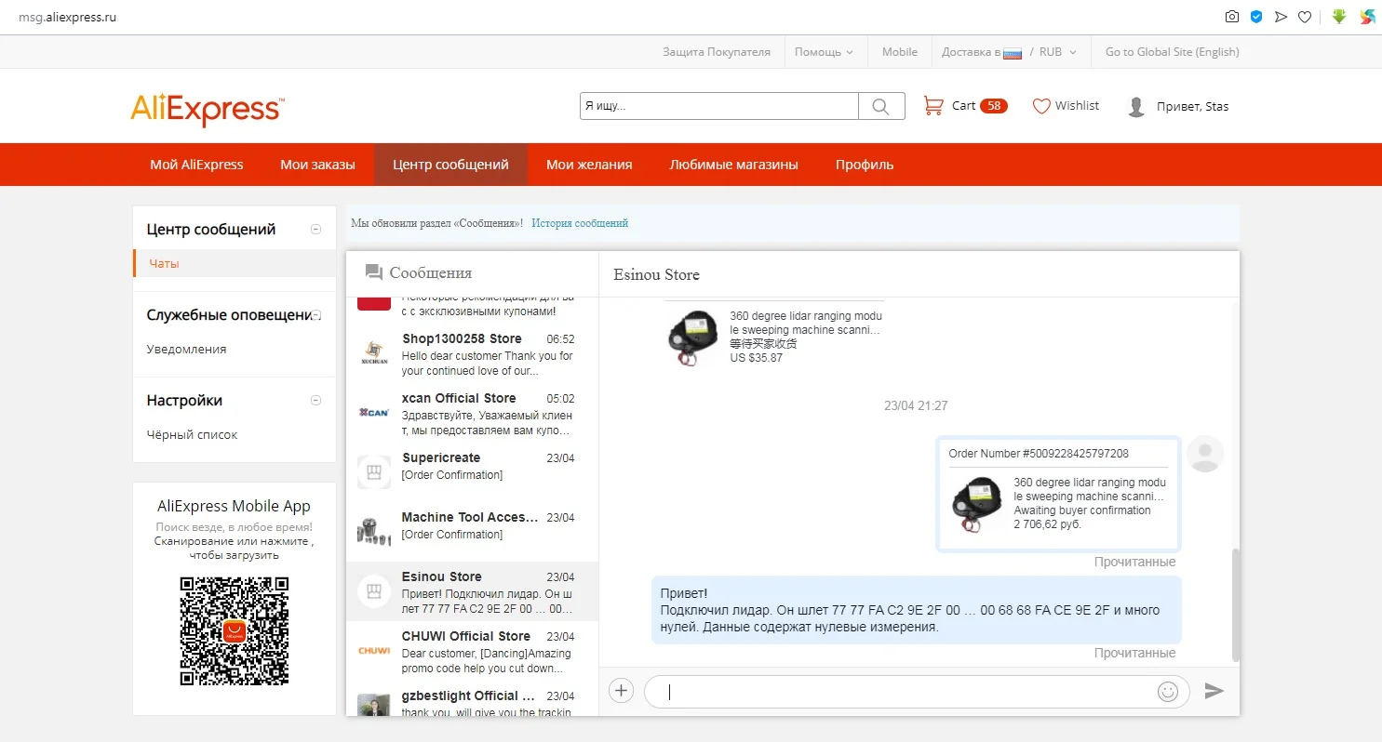Click the search magnifier button

tap(881, 106)
